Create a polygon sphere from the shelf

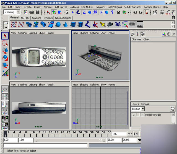58,25
